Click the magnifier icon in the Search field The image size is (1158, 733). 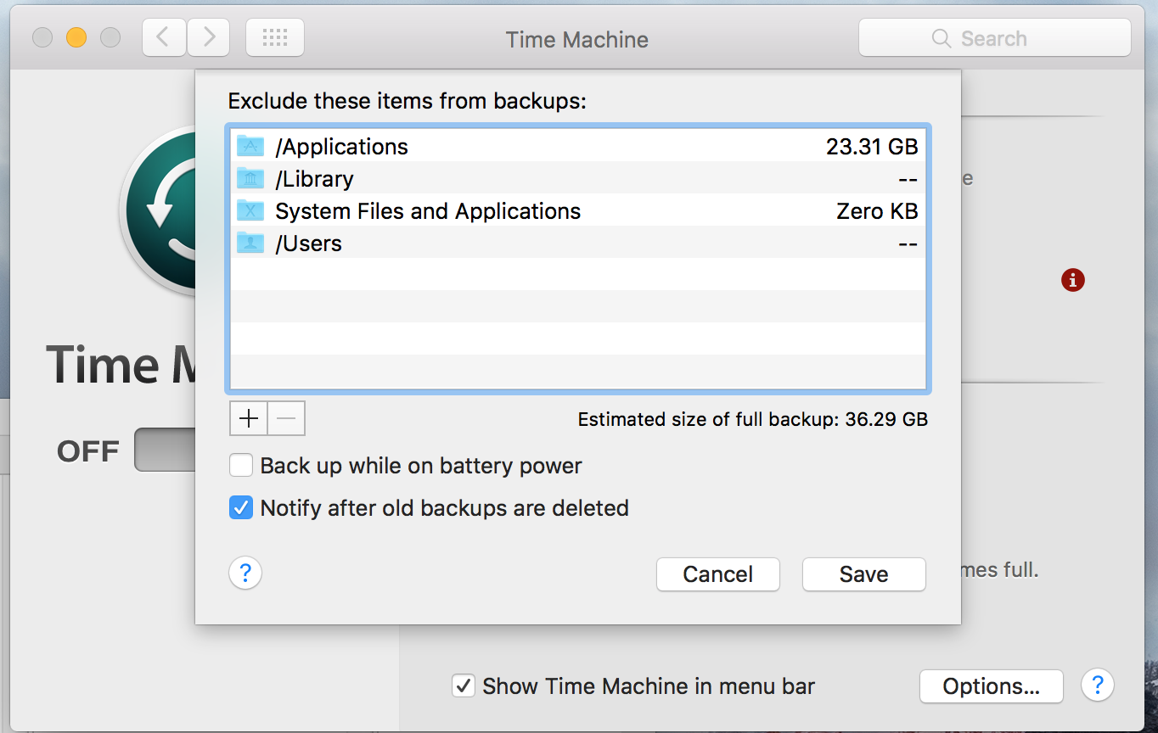941,39
